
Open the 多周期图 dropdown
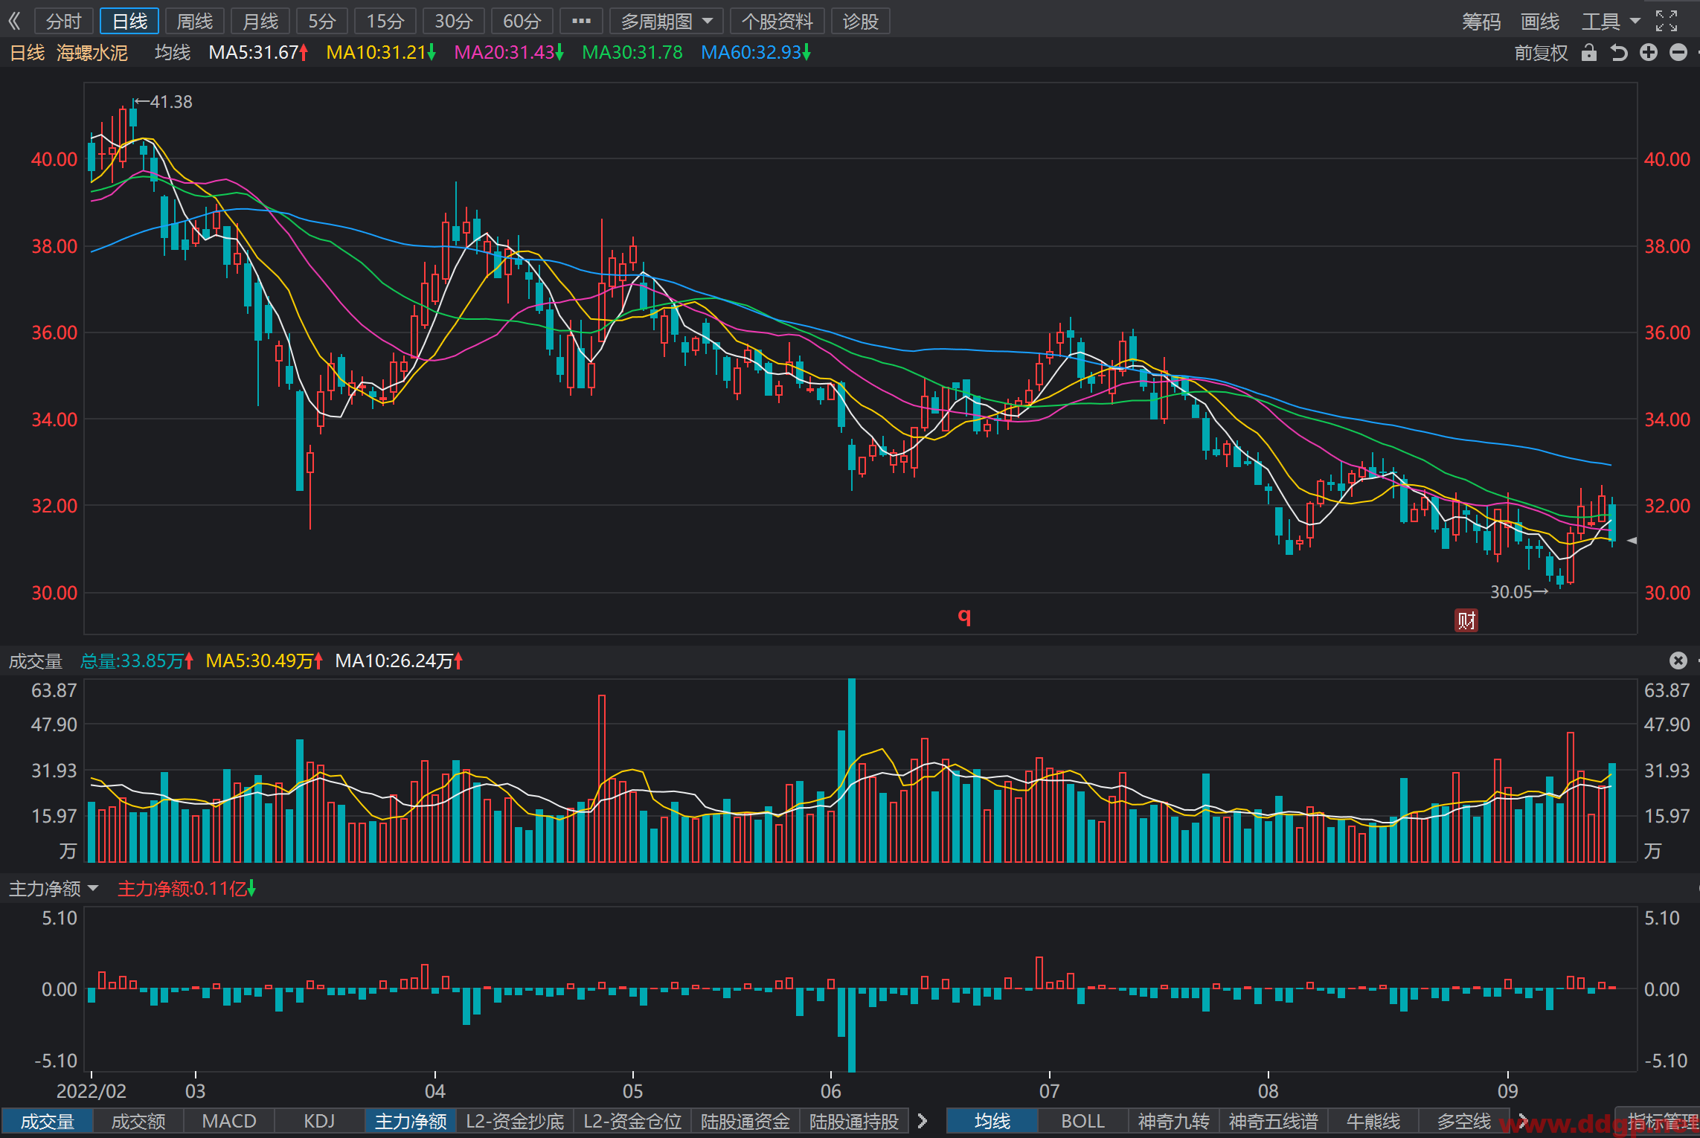click(667, 22)
